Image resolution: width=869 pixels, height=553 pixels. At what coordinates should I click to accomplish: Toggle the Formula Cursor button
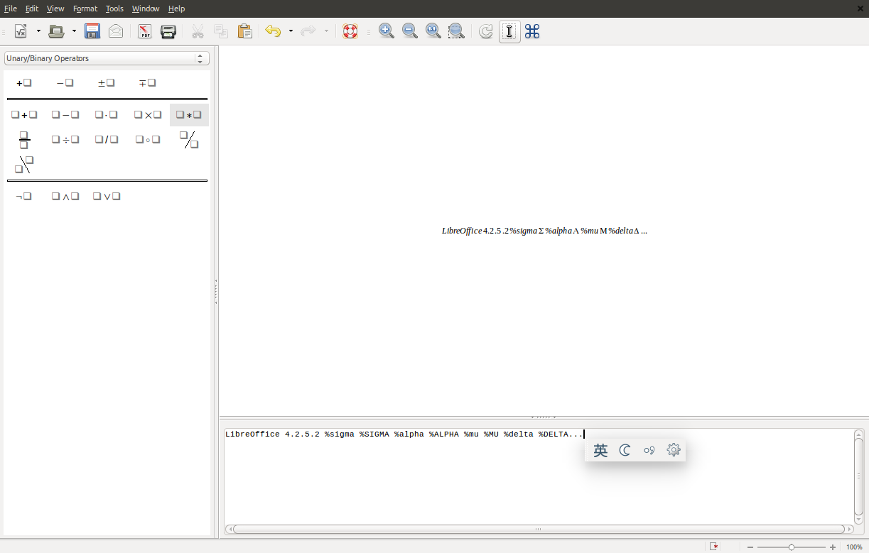tap(509, 31)
